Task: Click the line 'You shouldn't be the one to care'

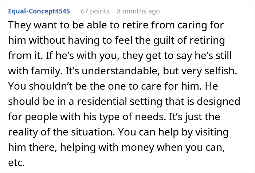Action: pyautogui.click(x=113, y=86)
